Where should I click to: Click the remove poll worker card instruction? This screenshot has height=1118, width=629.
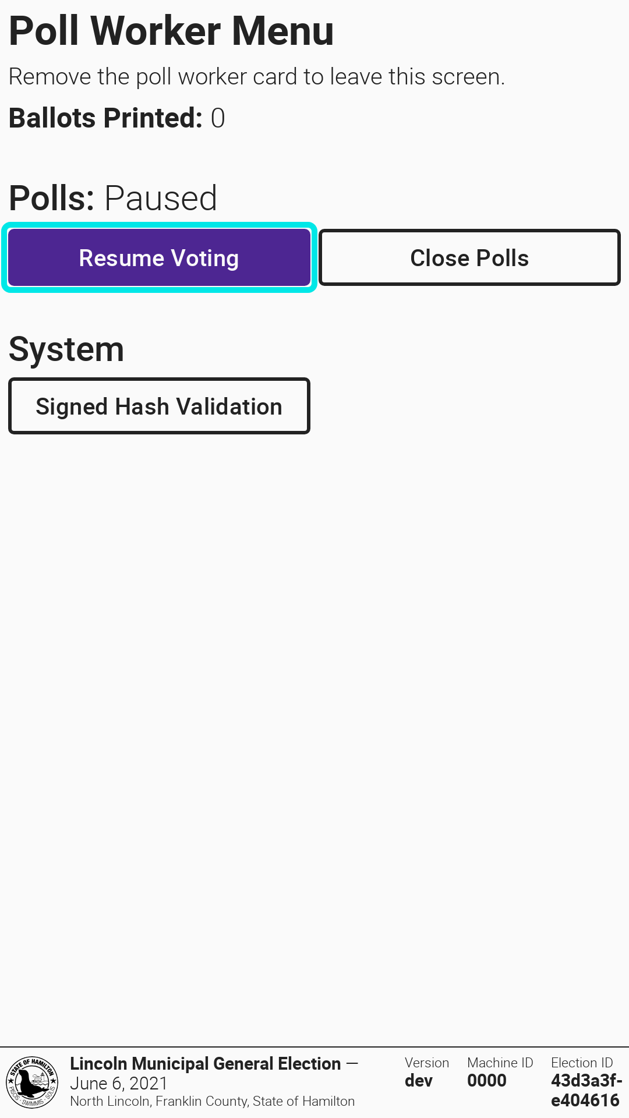click(x=256, y=77)
